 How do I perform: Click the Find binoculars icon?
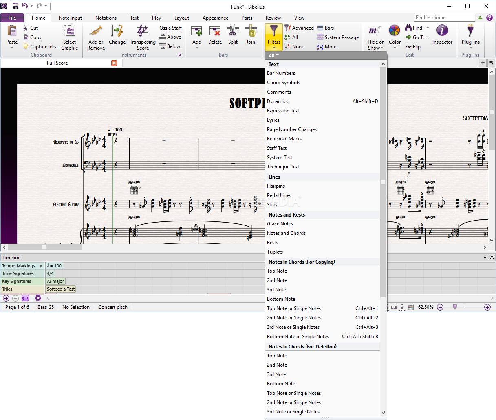coord(408,28)
